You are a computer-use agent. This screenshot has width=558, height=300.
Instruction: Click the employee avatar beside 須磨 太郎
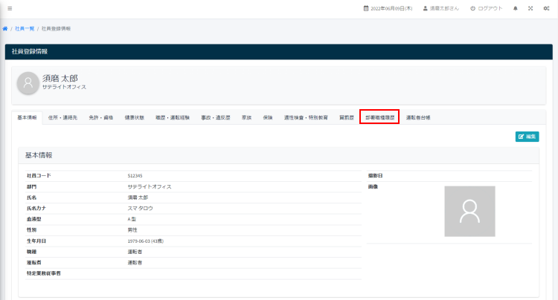click(x=28, y=82)
